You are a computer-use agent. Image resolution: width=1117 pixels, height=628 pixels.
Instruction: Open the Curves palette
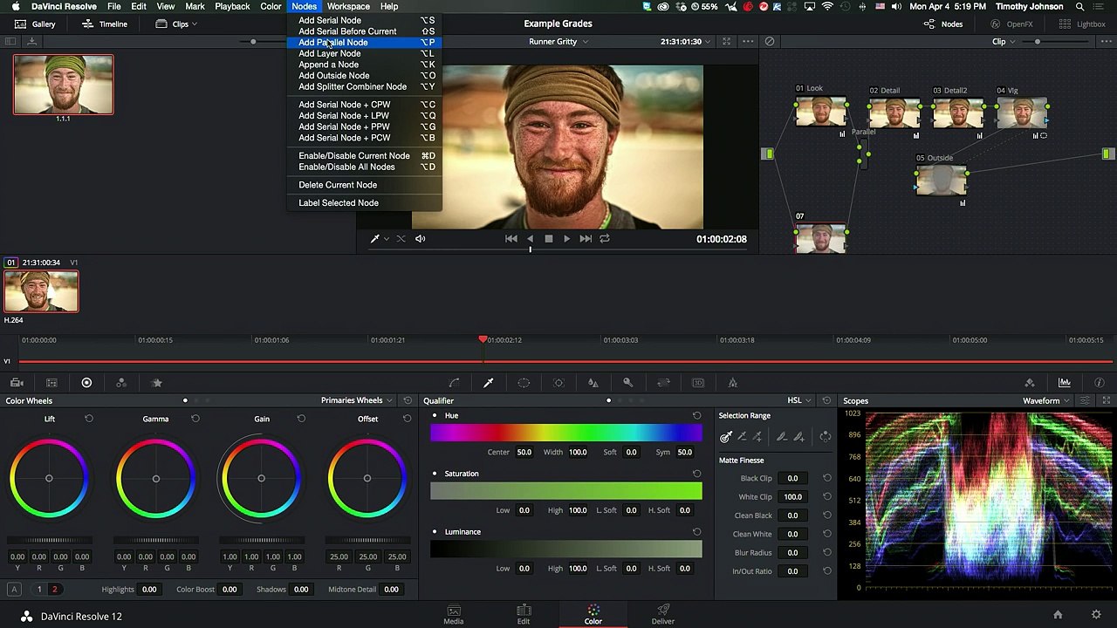coord(454,383)
